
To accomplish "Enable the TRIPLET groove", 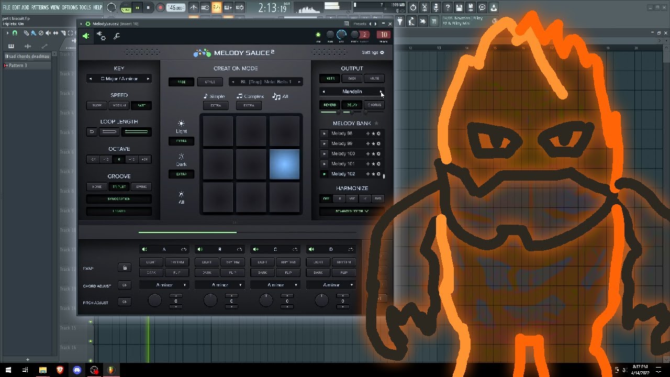I will 119,186.
